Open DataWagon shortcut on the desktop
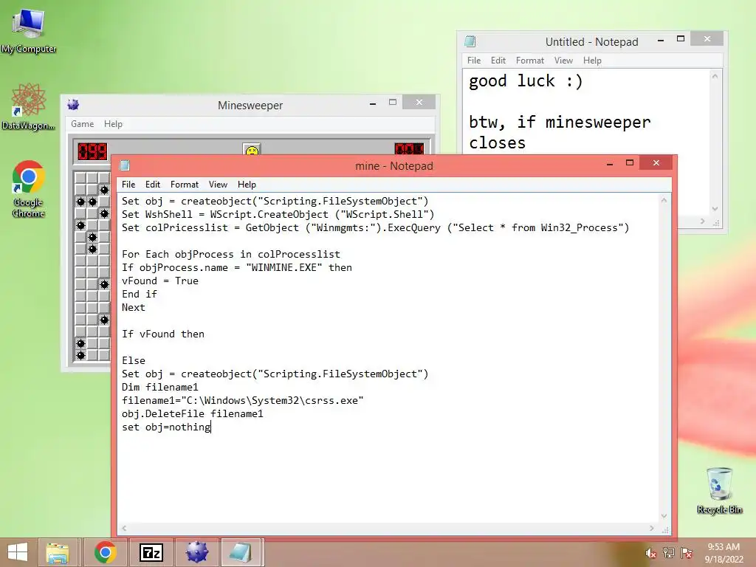756x567 pixels. coord(29,106)
